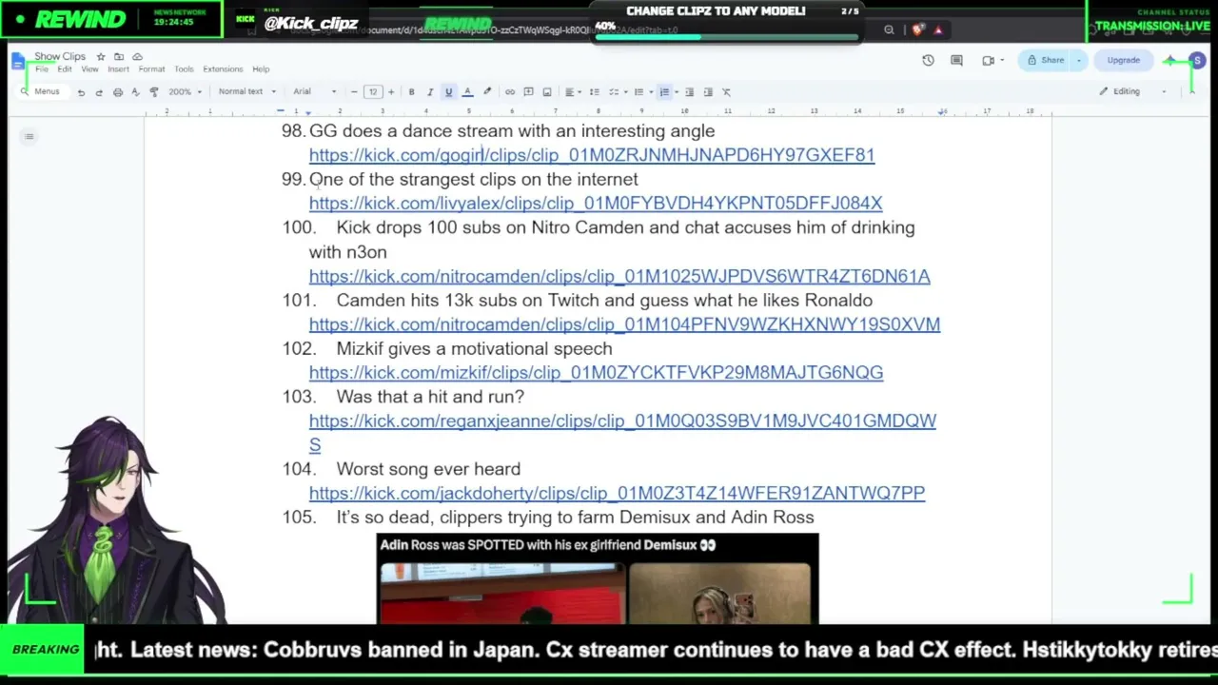This screenshot has height=685, width=1218.
Task: Open the reganxjeanne clip link
Action: (622, 421)
